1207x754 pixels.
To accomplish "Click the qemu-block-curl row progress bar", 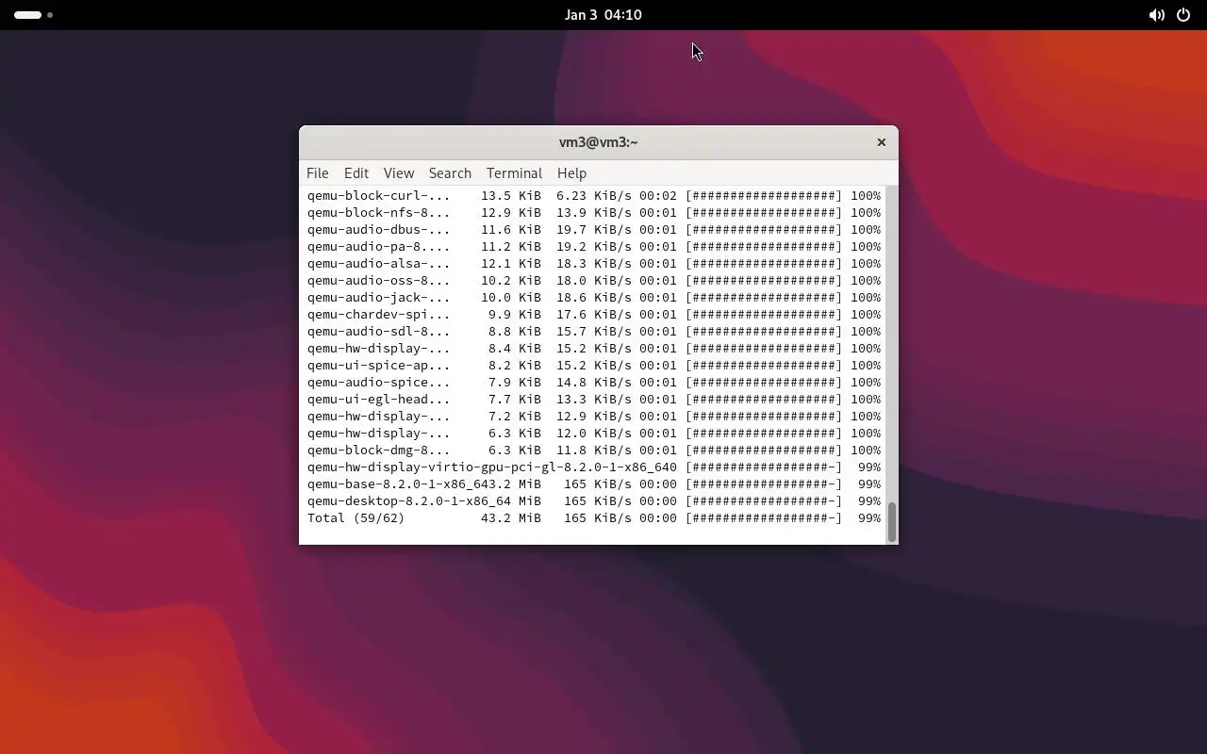I will [764, 196].
